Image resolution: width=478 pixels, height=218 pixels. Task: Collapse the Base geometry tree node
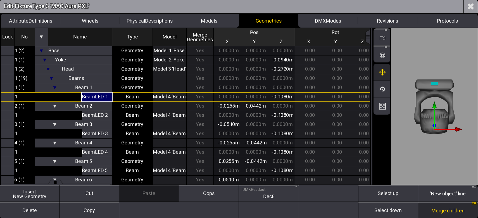41,51
